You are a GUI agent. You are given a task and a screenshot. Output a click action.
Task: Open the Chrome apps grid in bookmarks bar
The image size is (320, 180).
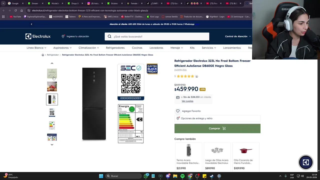point(3,17)
